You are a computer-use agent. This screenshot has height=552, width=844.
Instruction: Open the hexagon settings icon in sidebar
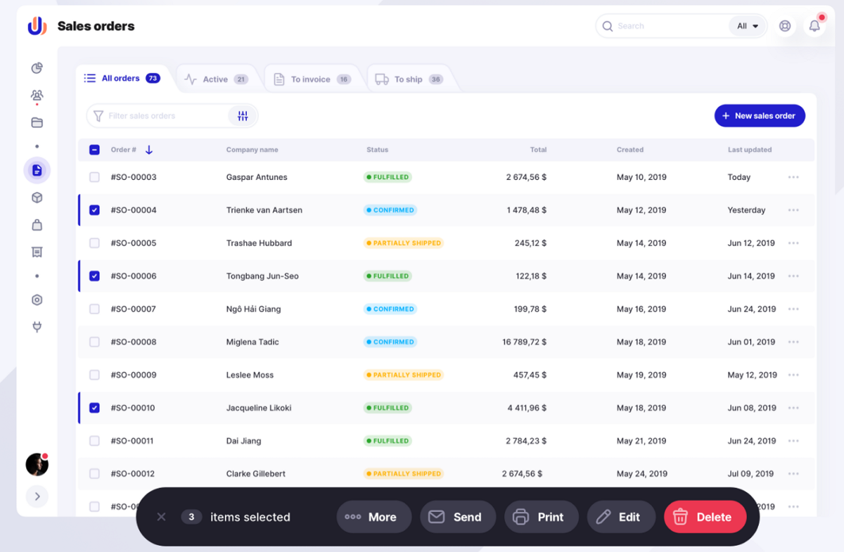[37, 300]
